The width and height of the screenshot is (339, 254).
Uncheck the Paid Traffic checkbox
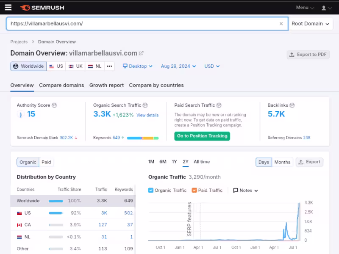click(x=194, y=190)
